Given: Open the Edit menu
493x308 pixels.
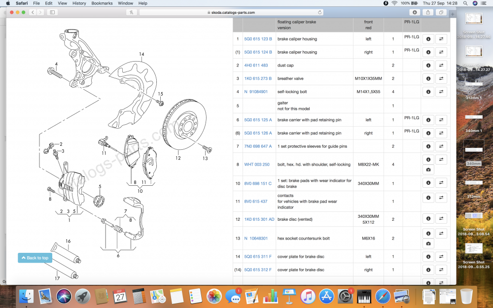Looking at the screenshot, I should (49, 3).
